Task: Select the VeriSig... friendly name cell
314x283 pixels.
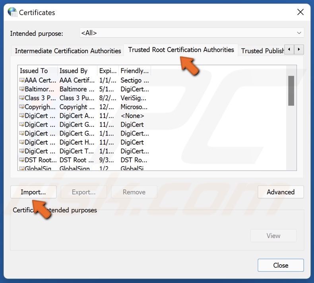Action: (x=134, y=98)
